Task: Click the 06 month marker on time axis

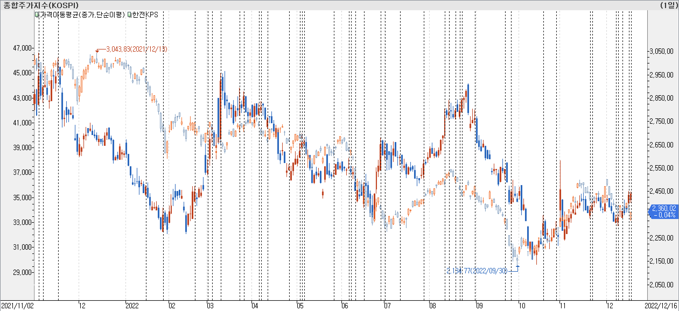Action: tap(345, 306)
